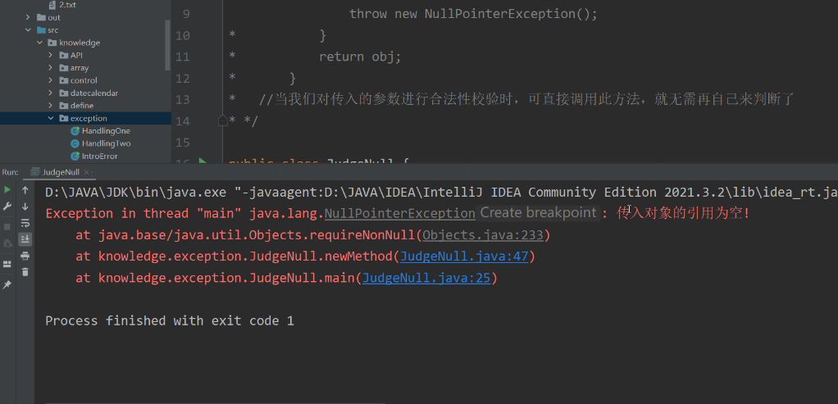This screenshot has height=404, width=838.
Task: Open the JudgeNull.java:25 link
Action: pos(426,278)
